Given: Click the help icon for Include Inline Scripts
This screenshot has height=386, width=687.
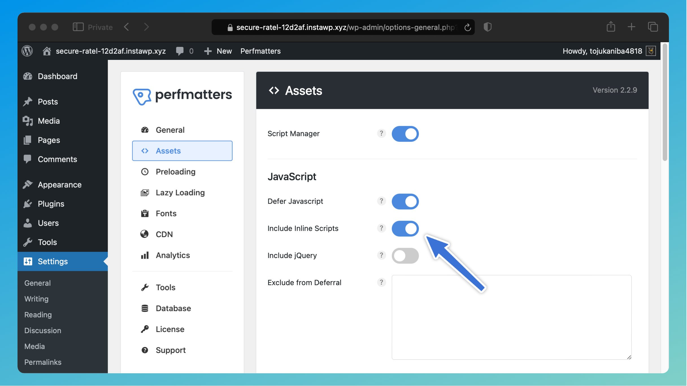Looking at the screenshot, I should 381,228.
